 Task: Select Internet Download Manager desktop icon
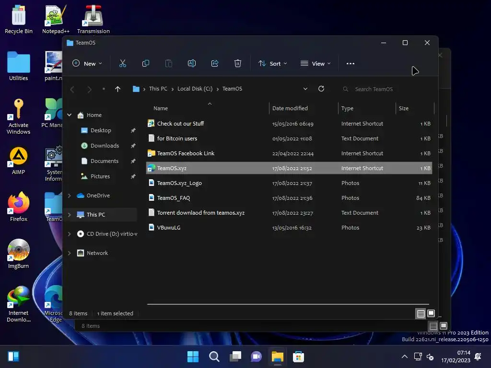tap(19, 304)
